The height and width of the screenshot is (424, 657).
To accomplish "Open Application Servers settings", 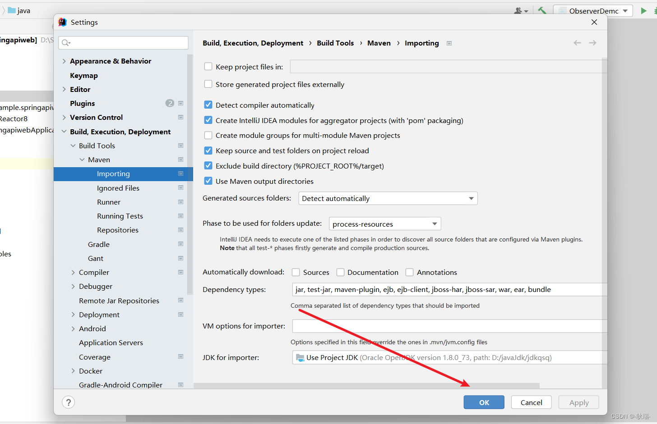I will [111, 342].
